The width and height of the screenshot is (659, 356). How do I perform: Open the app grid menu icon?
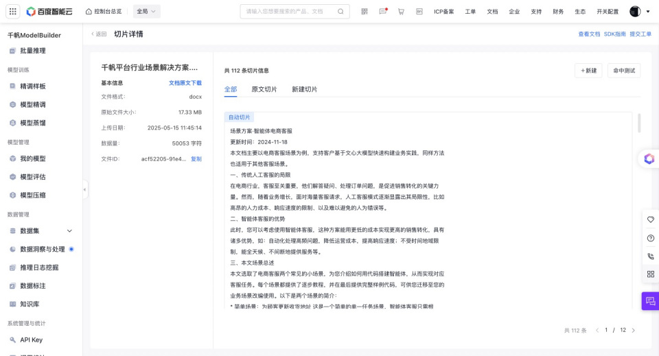pos(12,12)
